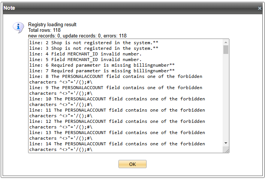Click the 'Total rows: 118' text
265x179 pixels.
pyautogui.click(x=44, y=30)
